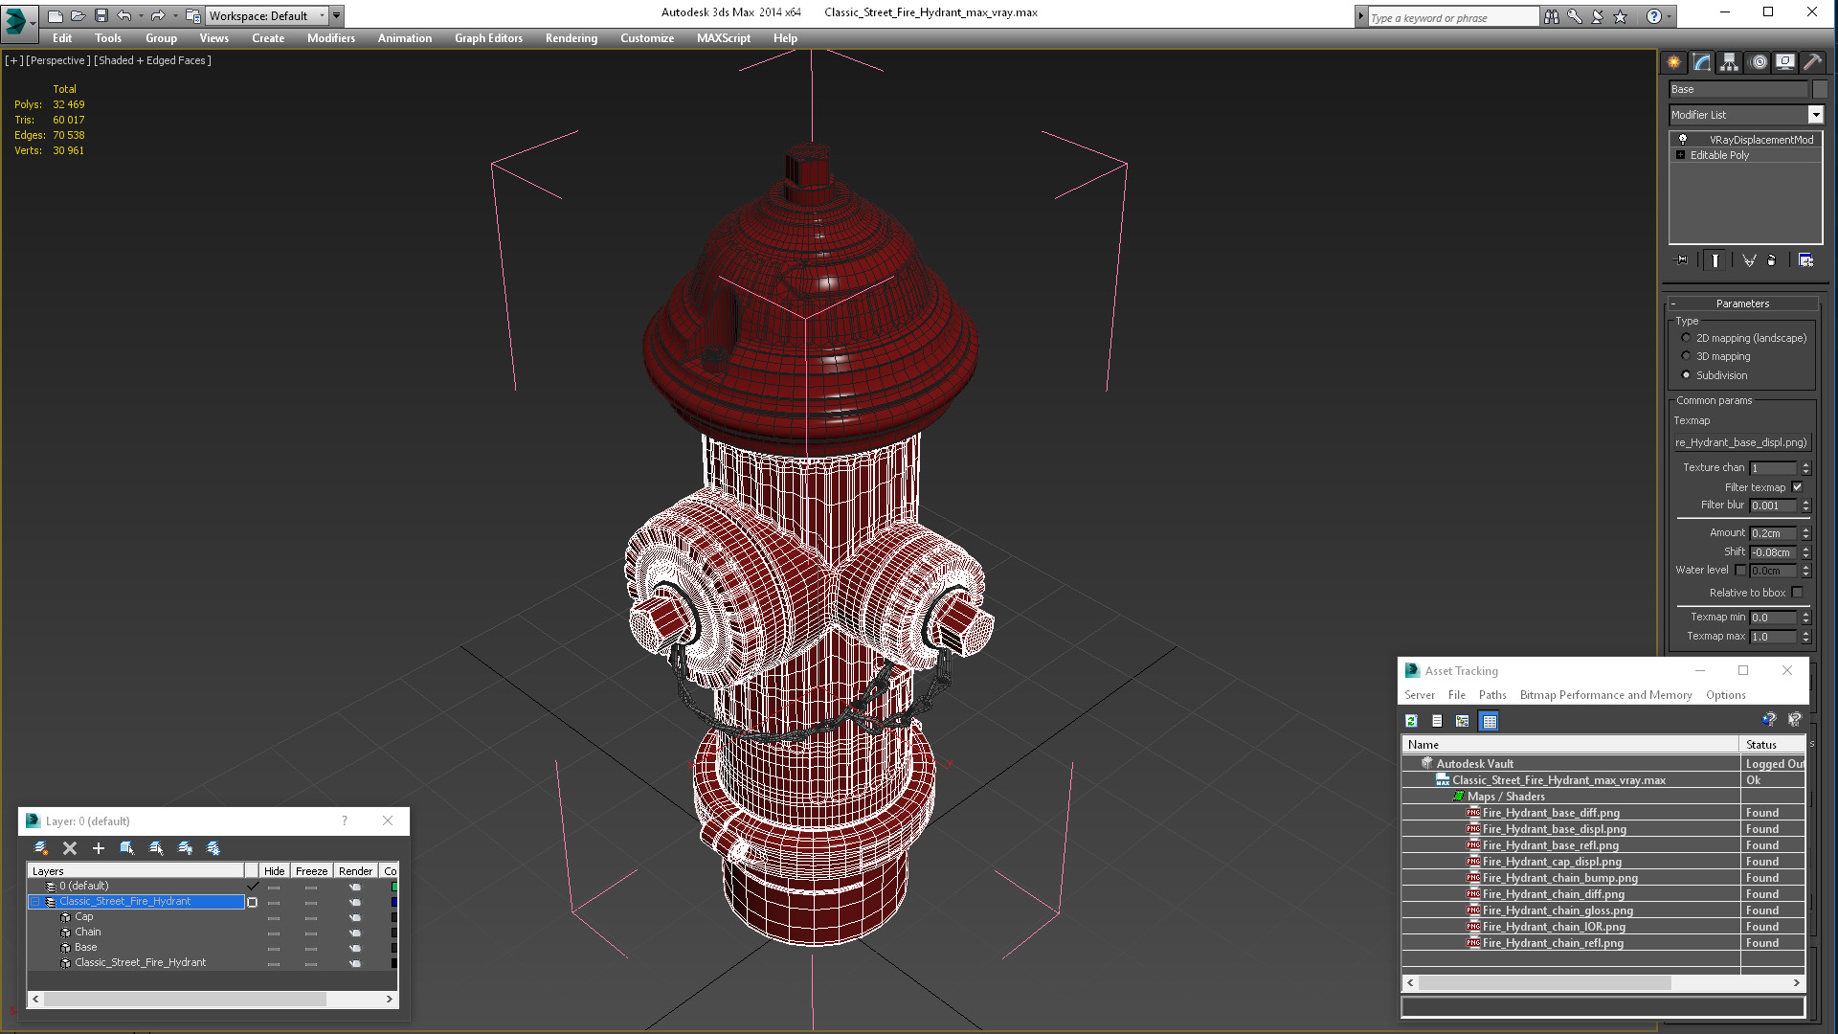The image size is (1838, 1034).
Task: Click the Status column header
Action: coord(1772,745)
